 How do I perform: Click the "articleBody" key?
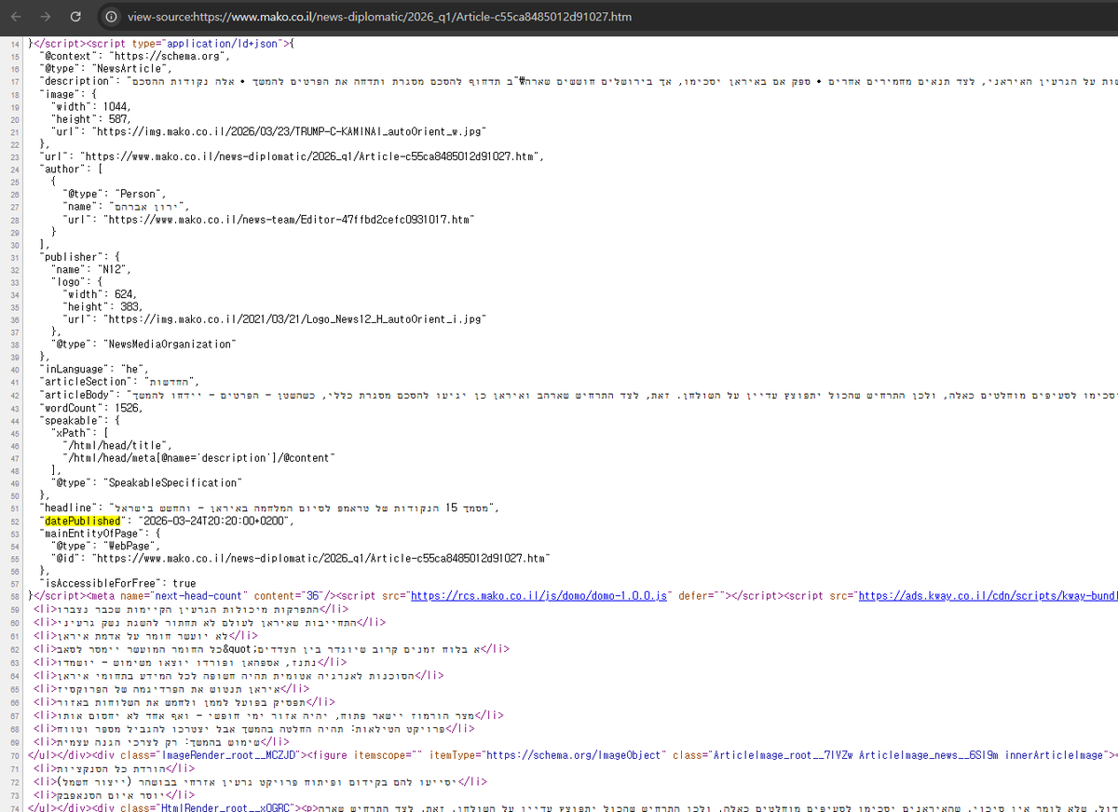[76, 396]
